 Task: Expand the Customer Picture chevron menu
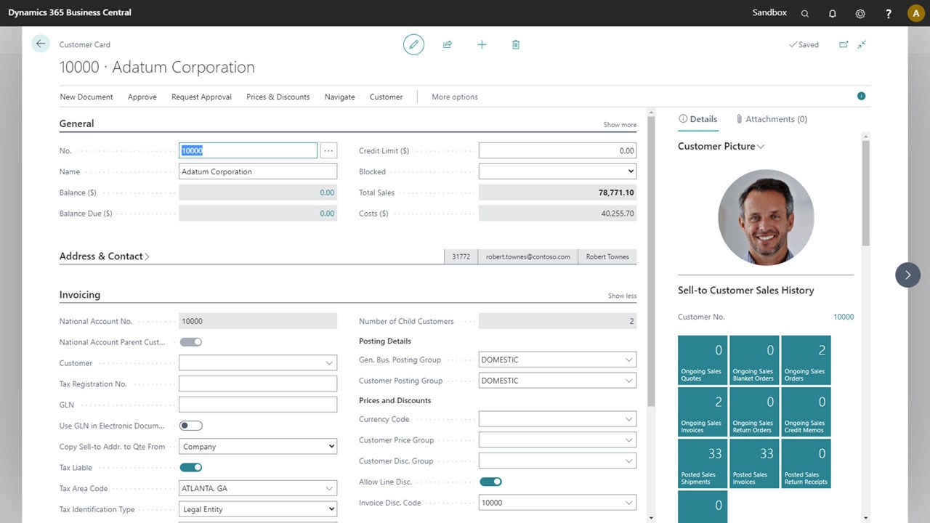[x=761, y=147]
